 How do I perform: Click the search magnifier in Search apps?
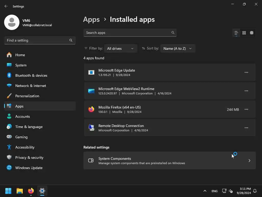click(x=173, y=33)
